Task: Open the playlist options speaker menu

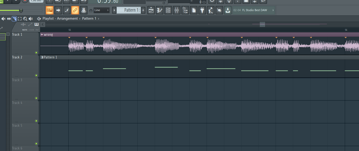Action: point(39,19)
